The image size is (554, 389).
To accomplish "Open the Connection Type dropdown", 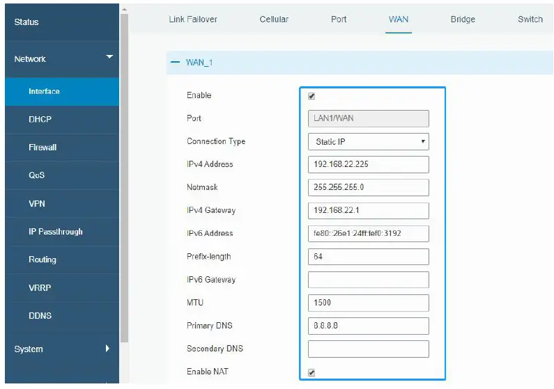I will coord(369,142).
